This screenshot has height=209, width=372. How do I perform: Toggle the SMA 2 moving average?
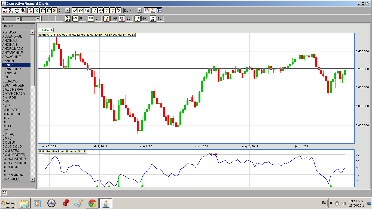click(122, 19)
